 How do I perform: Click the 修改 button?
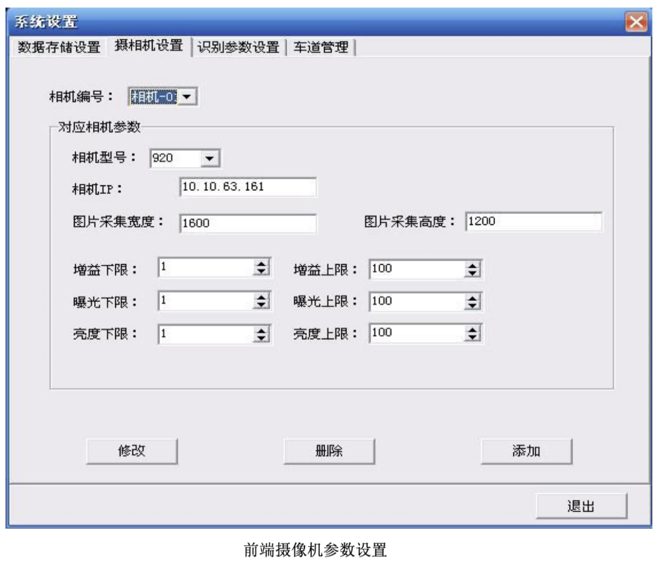132,451
